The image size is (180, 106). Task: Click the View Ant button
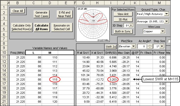click(123, 14)
